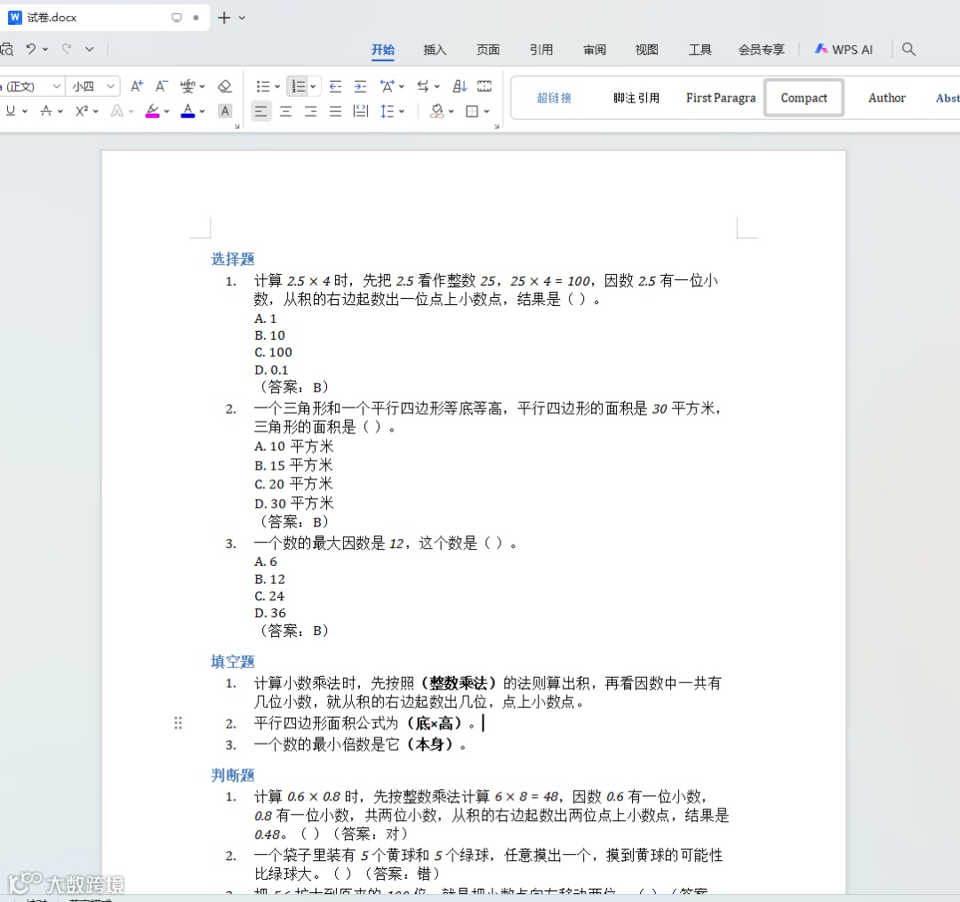Toggle character shading A button
Screen dimensions: 960x902
(225, 111)
